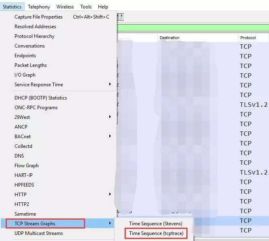Select the second TLSv1.2 packet row
Screen dimensions: 269x241
[x=193, y=172]
